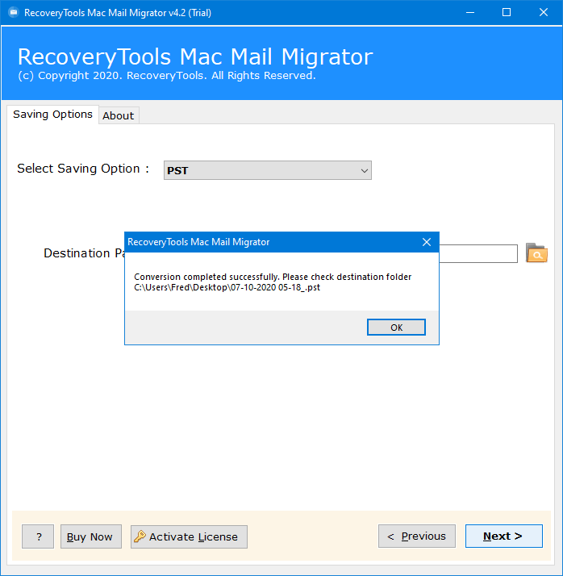Click the folder browse icon for destination path
Image resolution: width=563 pixels, height=576 pixels.
click(x=536, y=253)
